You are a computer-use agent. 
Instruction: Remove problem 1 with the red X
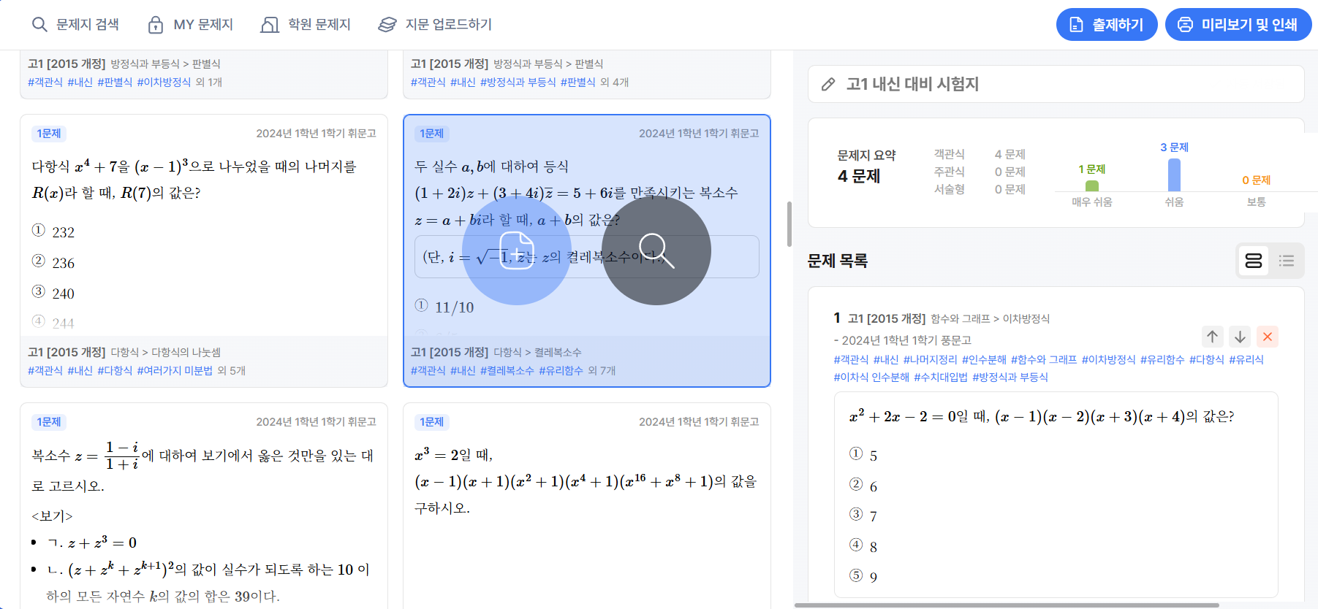point(1268,337)
